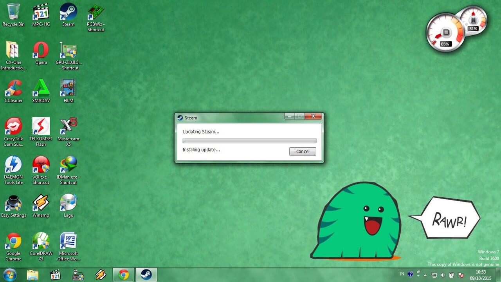Switch to Steam in the taskbar
The image size is (501, 282).
coord(146,275)
